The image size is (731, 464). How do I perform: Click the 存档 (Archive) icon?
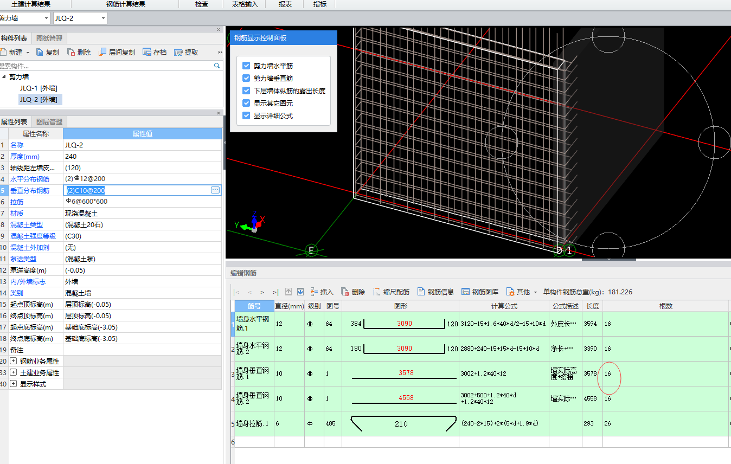click(147, 53)
